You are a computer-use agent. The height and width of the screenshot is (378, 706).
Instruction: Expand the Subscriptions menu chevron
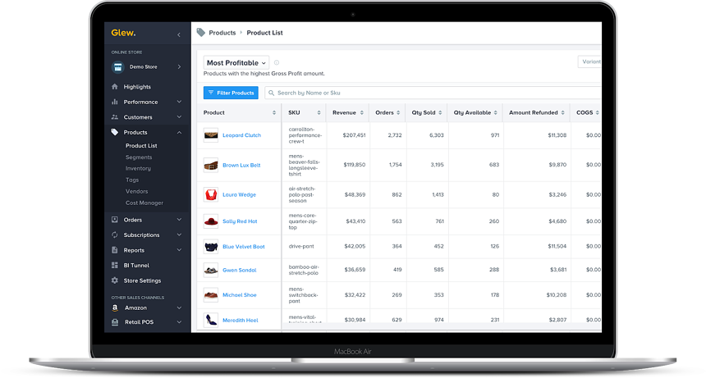179,235
